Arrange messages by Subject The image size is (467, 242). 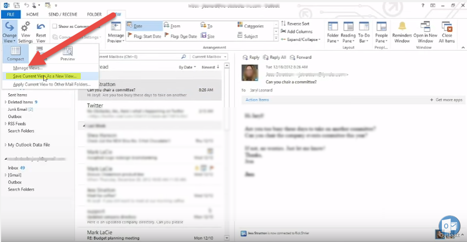tap(248, 36)
